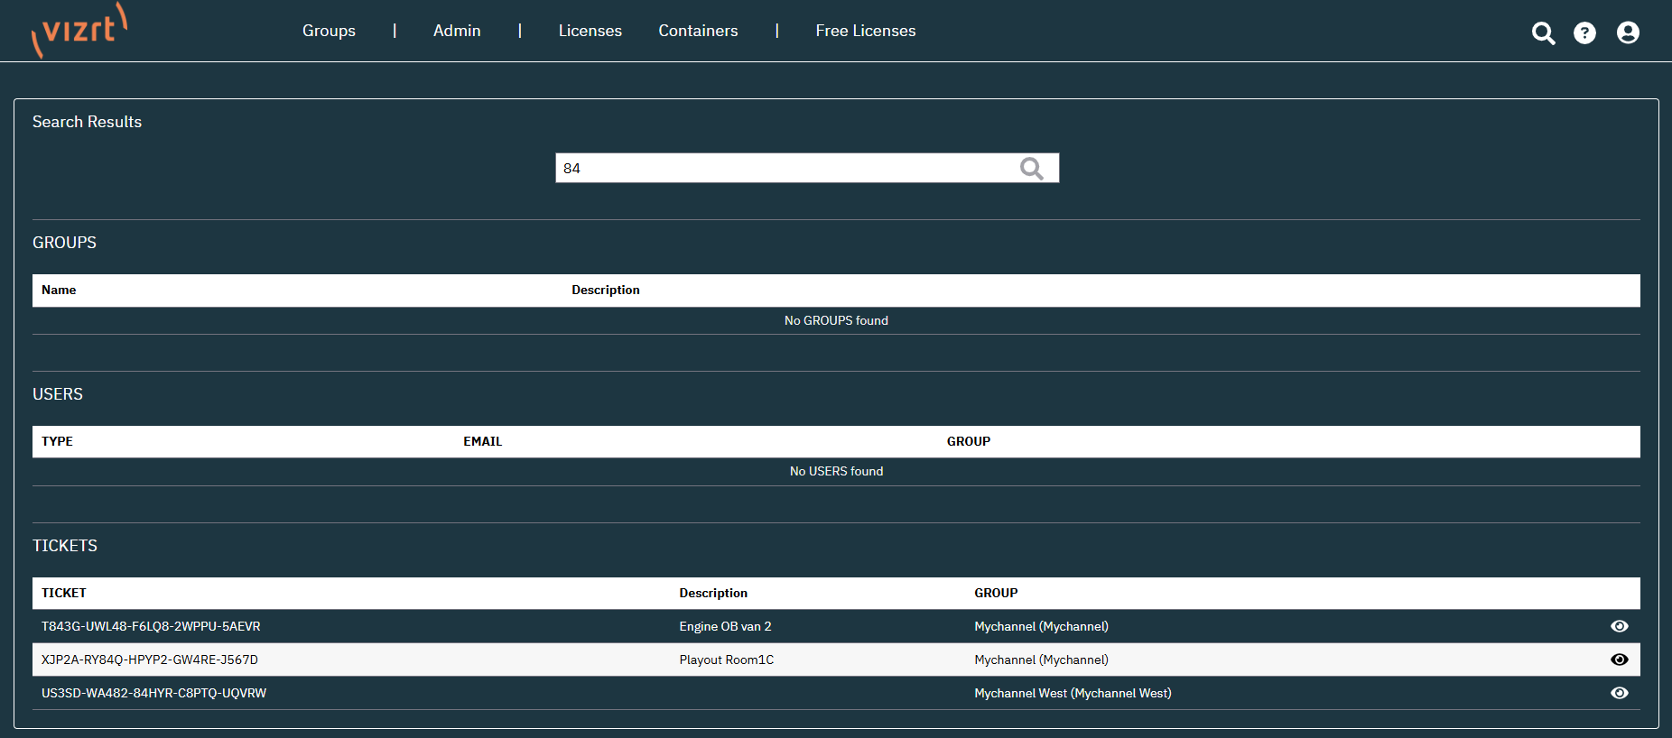This screenshot has width=1672, height=738.
Task: View ticket T843G-UWL48 using eye icon
Action: click(1620, 626)
